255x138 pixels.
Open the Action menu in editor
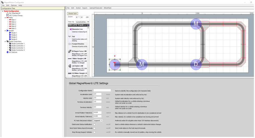pos(78,8)
